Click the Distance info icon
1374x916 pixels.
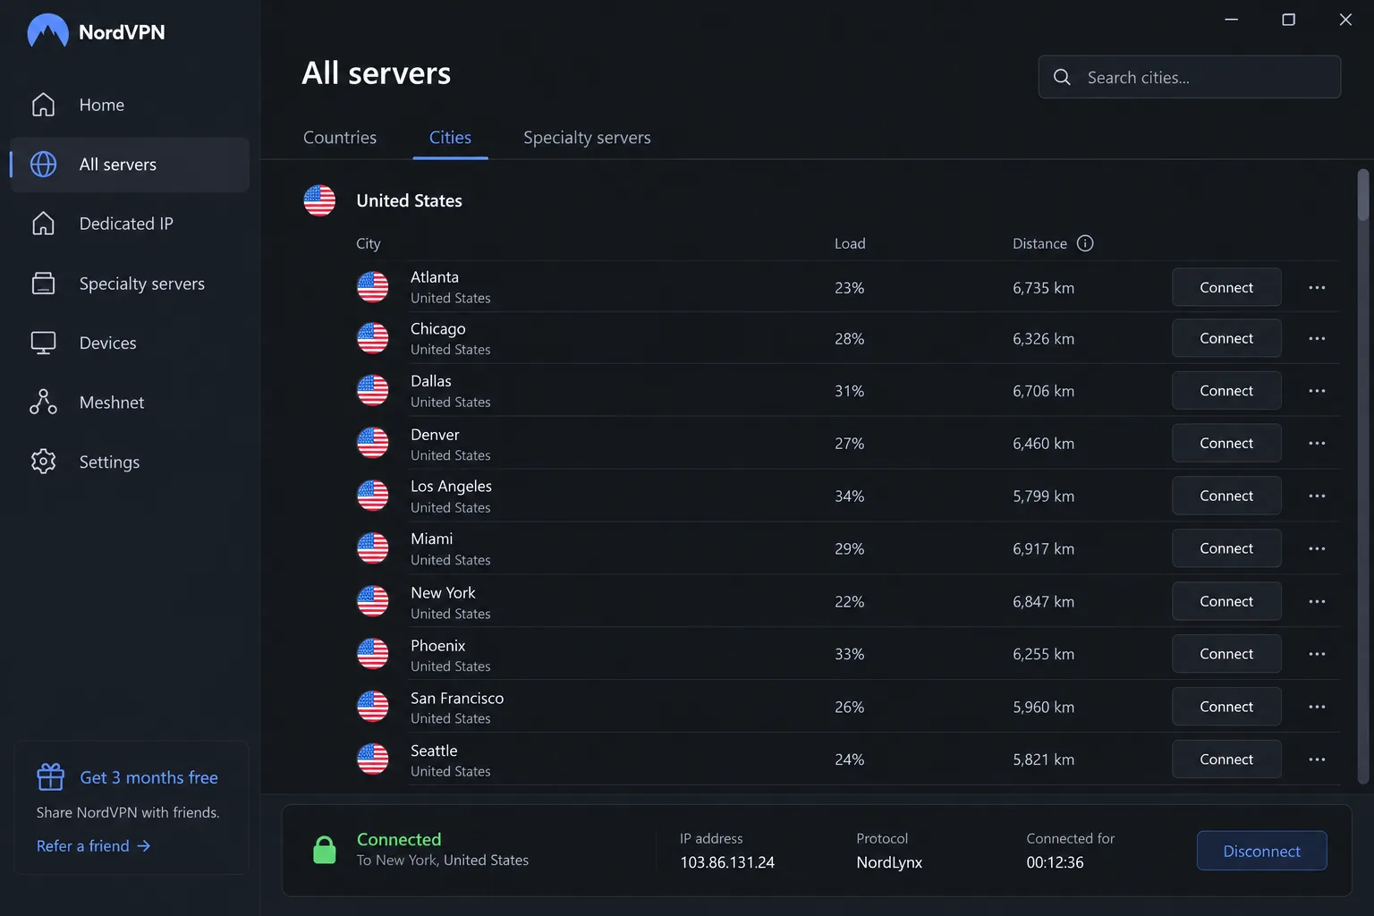pyautogui.click(x=1085, y=243)
